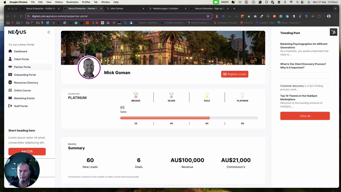Click the AU$21,000 Commission's value
Image resolution: width=341 pixels, height=192 pixels.
pos(236,160)
